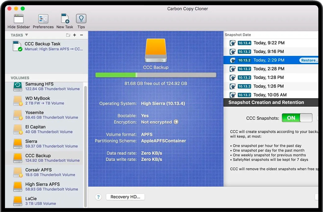
Task: Add a task using the plus icon
Action: coord(75,35)
